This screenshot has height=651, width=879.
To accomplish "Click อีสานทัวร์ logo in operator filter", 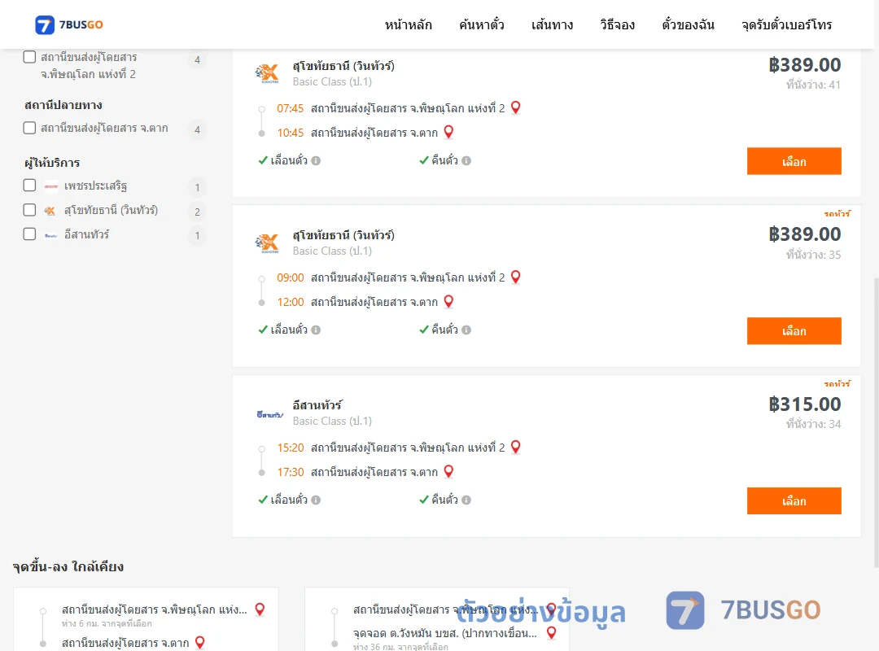I will [51, 235].
